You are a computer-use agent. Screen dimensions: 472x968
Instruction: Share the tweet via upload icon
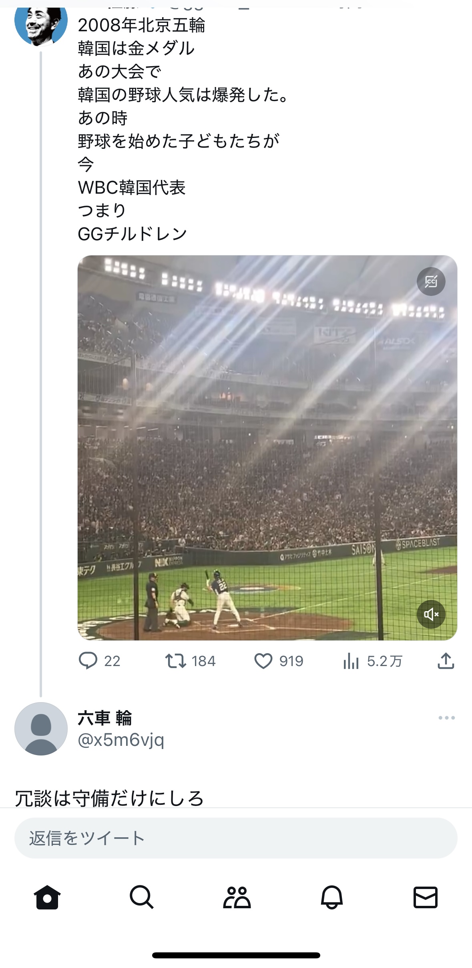[x=446, y=661]
